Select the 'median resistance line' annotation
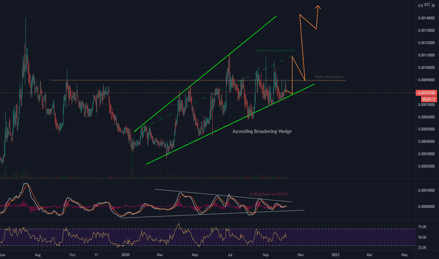Viewport: 439px width, 259px height. pyautogui.click(x=275, y=50)
